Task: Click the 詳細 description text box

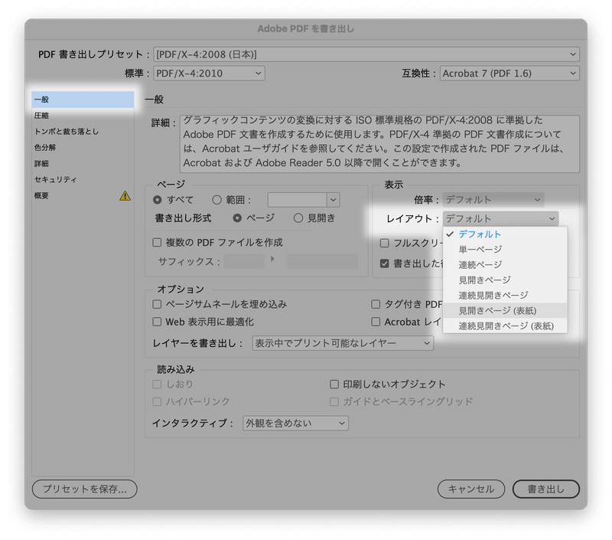Action: pos(379,144)
